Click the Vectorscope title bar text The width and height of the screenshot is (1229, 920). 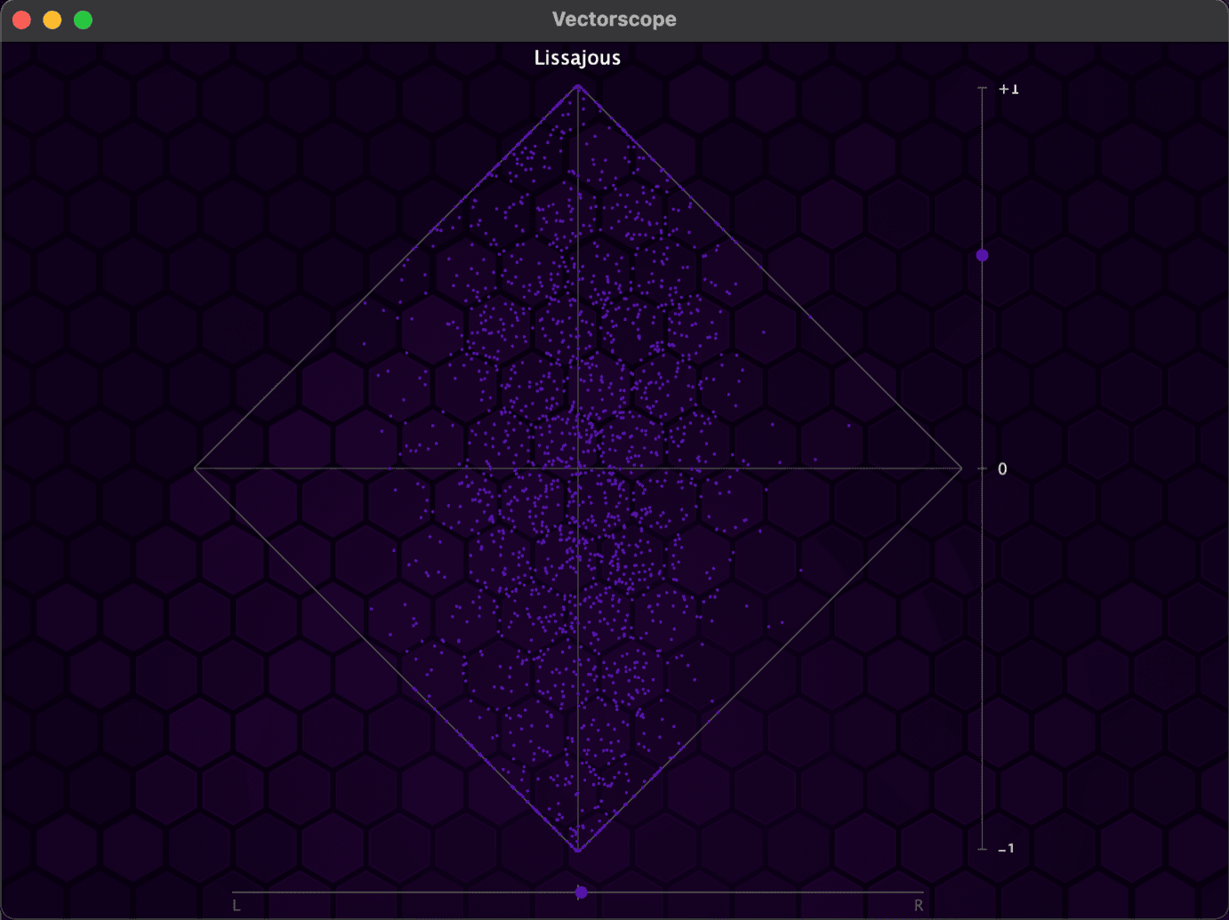(614, 19)
